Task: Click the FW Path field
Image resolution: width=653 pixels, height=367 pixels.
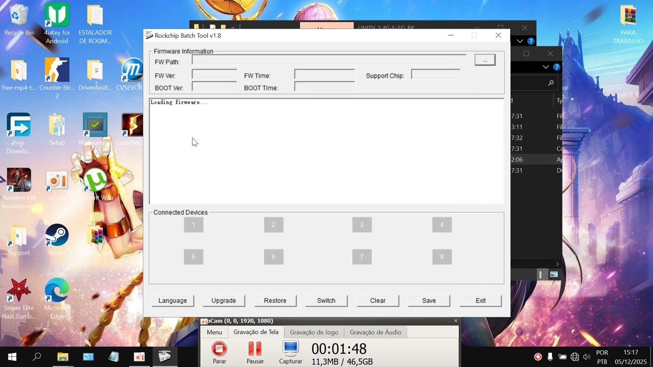Action: [x=329, y=60]
